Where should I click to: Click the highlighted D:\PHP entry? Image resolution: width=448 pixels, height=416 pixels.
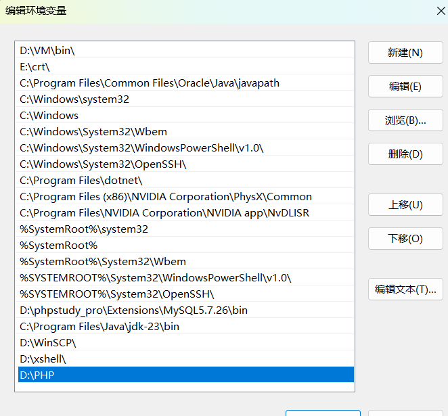pos(37,375)
